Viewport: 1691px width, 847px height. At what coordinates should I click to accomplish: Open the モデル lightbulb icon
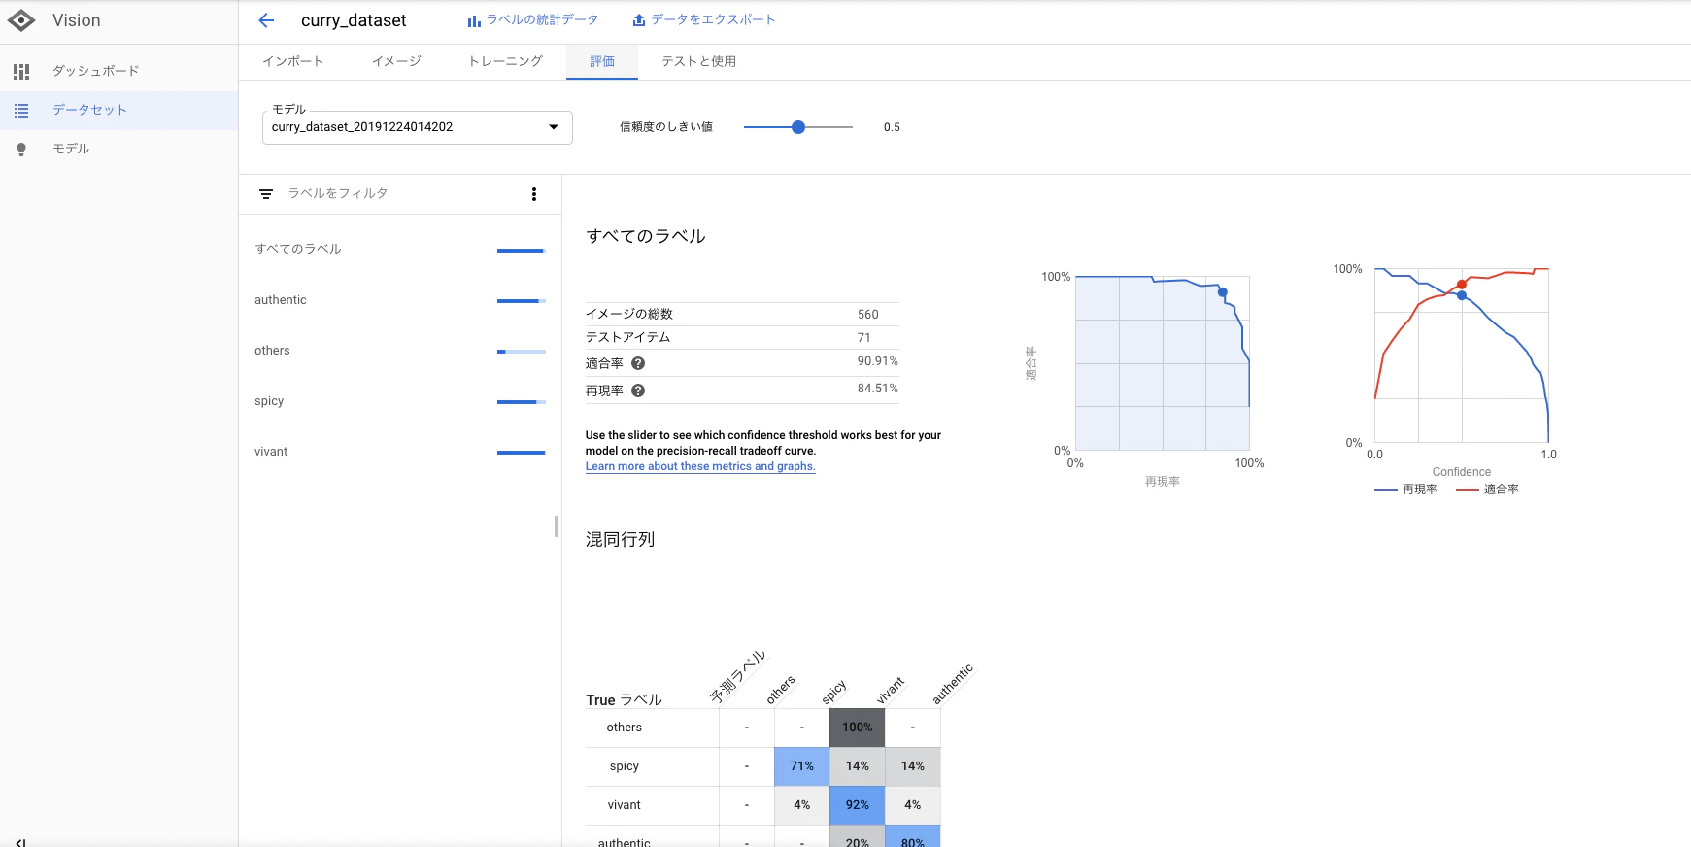coord(21,150)
